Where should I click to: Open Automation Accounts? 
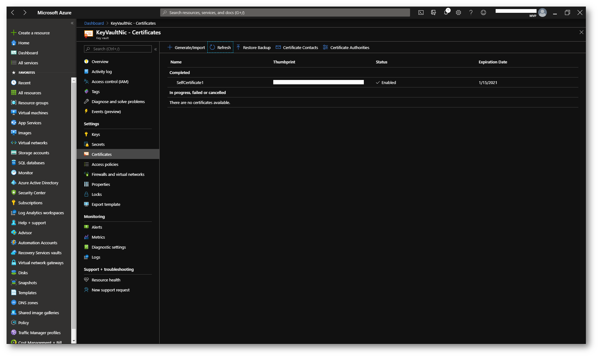pos(34,243)
